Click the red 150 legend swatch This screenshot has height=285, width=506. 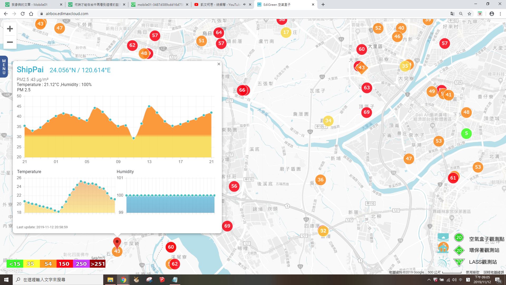[x=64, y=264]
